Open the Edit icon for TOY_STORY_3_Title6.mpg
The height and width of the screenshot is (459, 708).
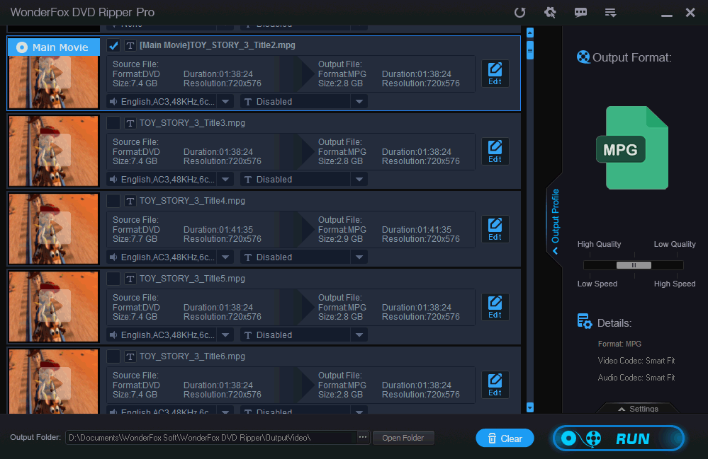pos(495,384)
